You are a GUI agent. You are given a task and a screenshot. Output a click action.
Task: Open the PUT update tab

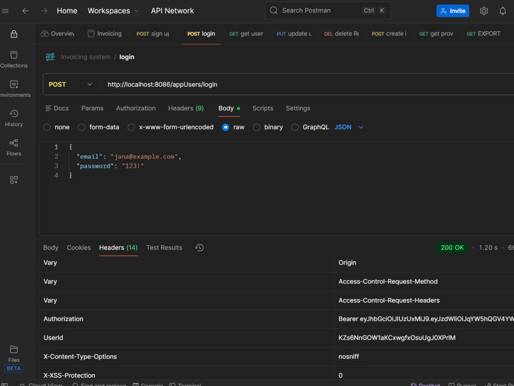pyautogui.click(x=294, y=33)
